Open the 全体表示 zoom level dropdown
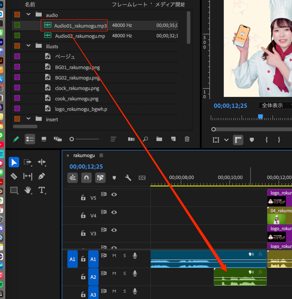Viewport: 292px width, 299px height. click(x=274, y=105)
